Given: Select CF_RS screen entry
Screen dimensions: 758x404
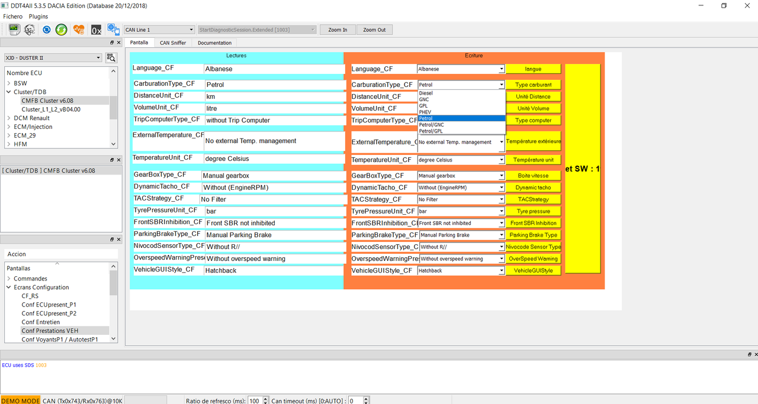Looking at the screenshot, I should [x=30, y=296].
